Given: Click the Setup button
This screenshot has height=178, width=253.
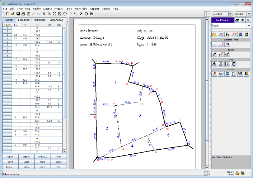Looking at the screenshot, I should [59, 162].
